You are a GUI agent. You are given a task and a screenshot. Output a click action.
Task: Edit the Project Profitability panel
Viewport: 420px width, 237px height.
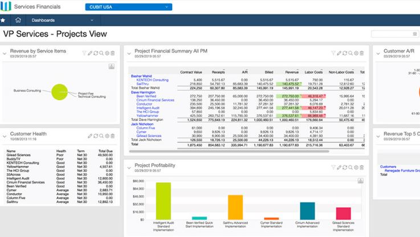(339, 167)
